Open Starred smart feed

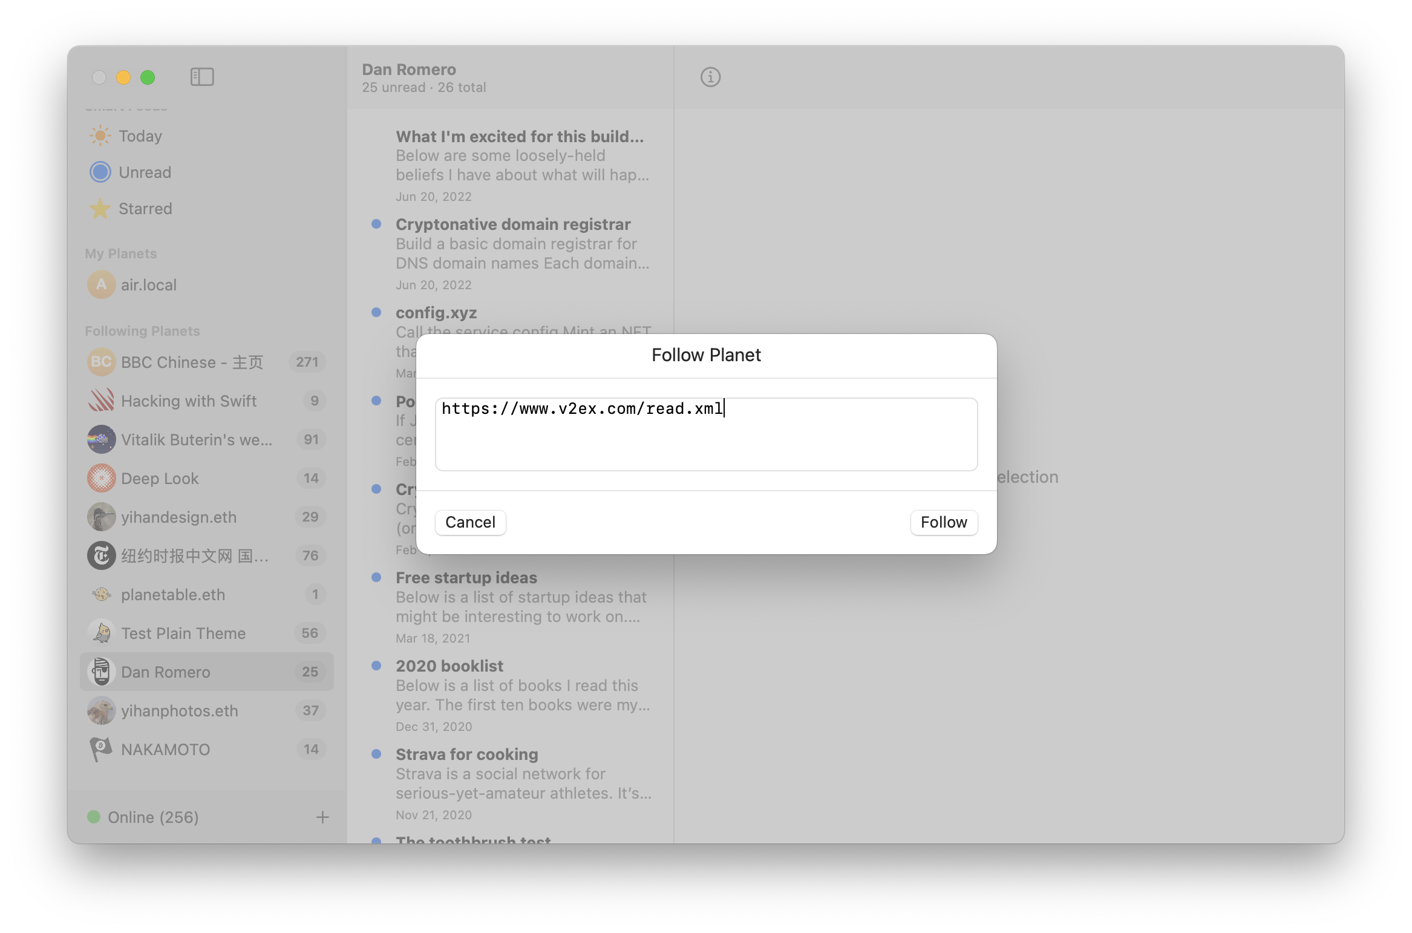coord(145,208)
